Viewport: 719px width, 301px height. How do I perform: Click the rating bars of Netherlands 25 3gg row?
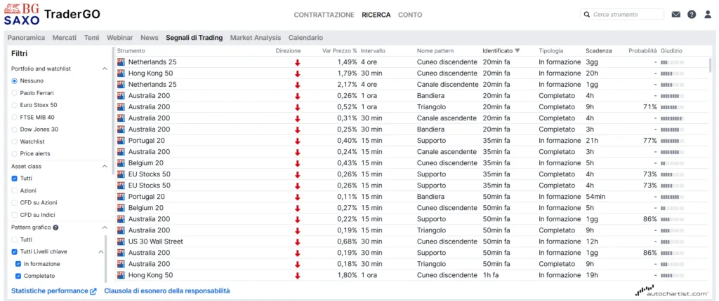[x=672, y=62]
